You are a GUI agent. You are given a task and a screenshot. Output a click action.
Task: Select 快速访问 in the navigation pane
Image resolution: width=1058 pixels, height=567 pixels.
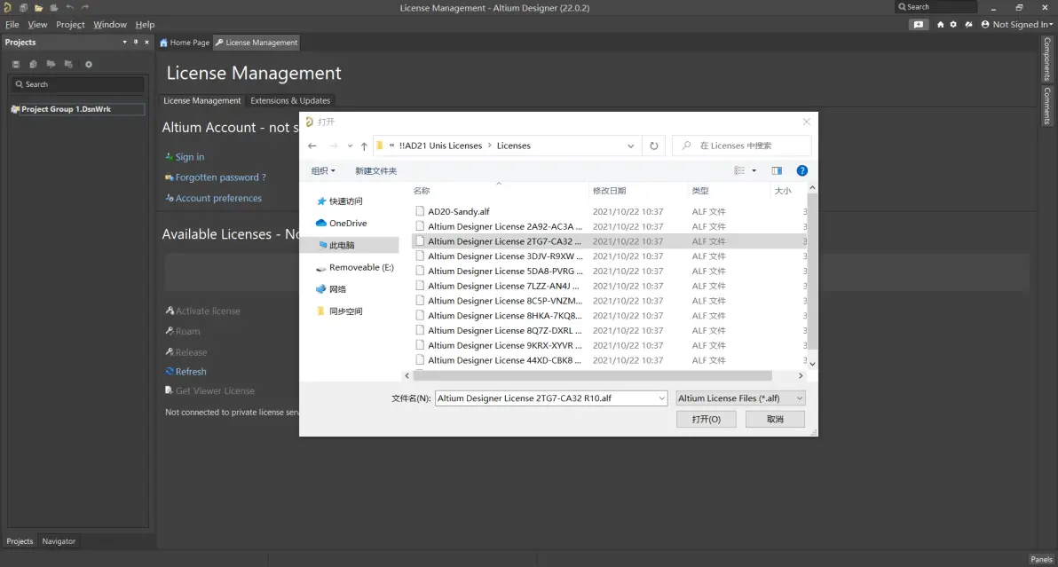345,201
